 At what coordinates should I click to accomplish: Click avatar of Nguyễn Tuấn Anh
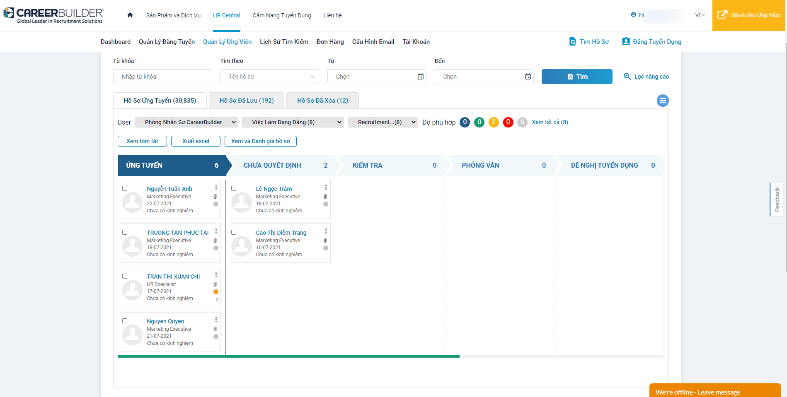pos(133,202)
